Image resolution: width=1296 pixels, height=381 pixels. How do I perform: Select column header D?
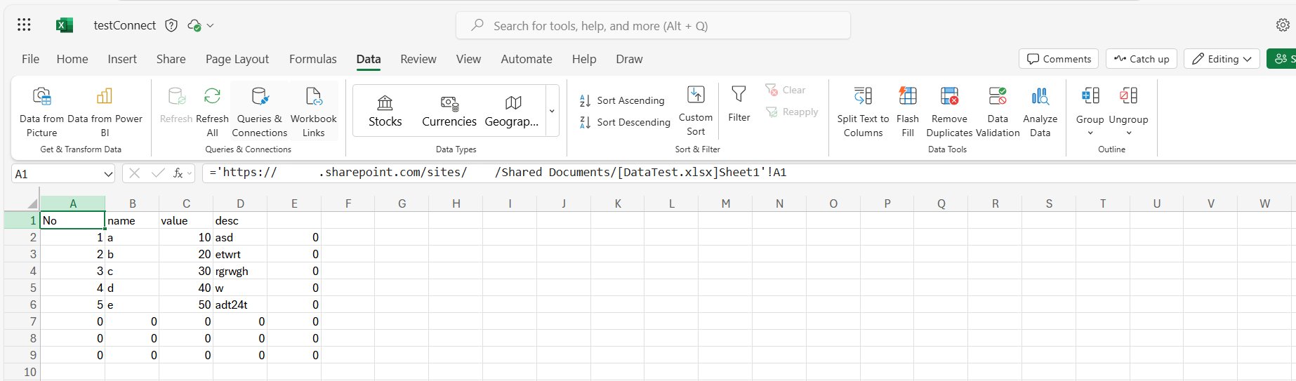[240, 203]
